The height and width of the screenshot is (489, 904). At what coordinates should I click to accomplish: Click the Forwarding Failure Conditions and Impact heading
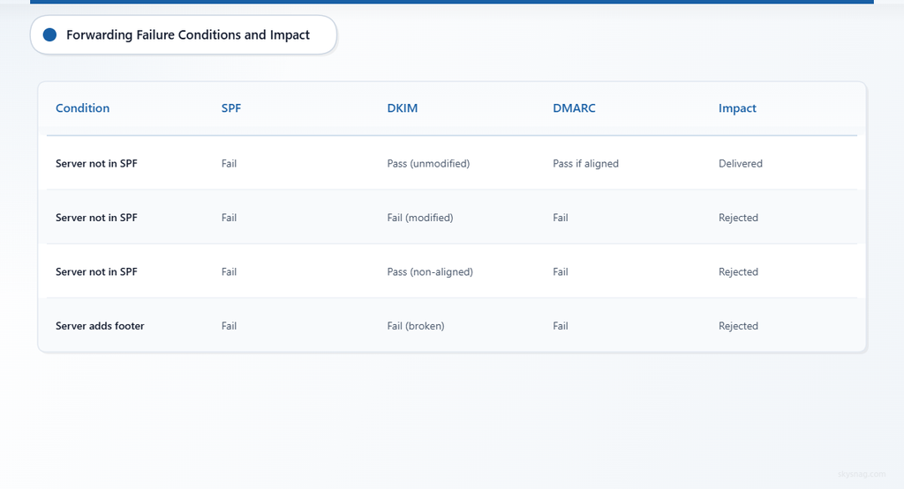click(x=188, y=35)
